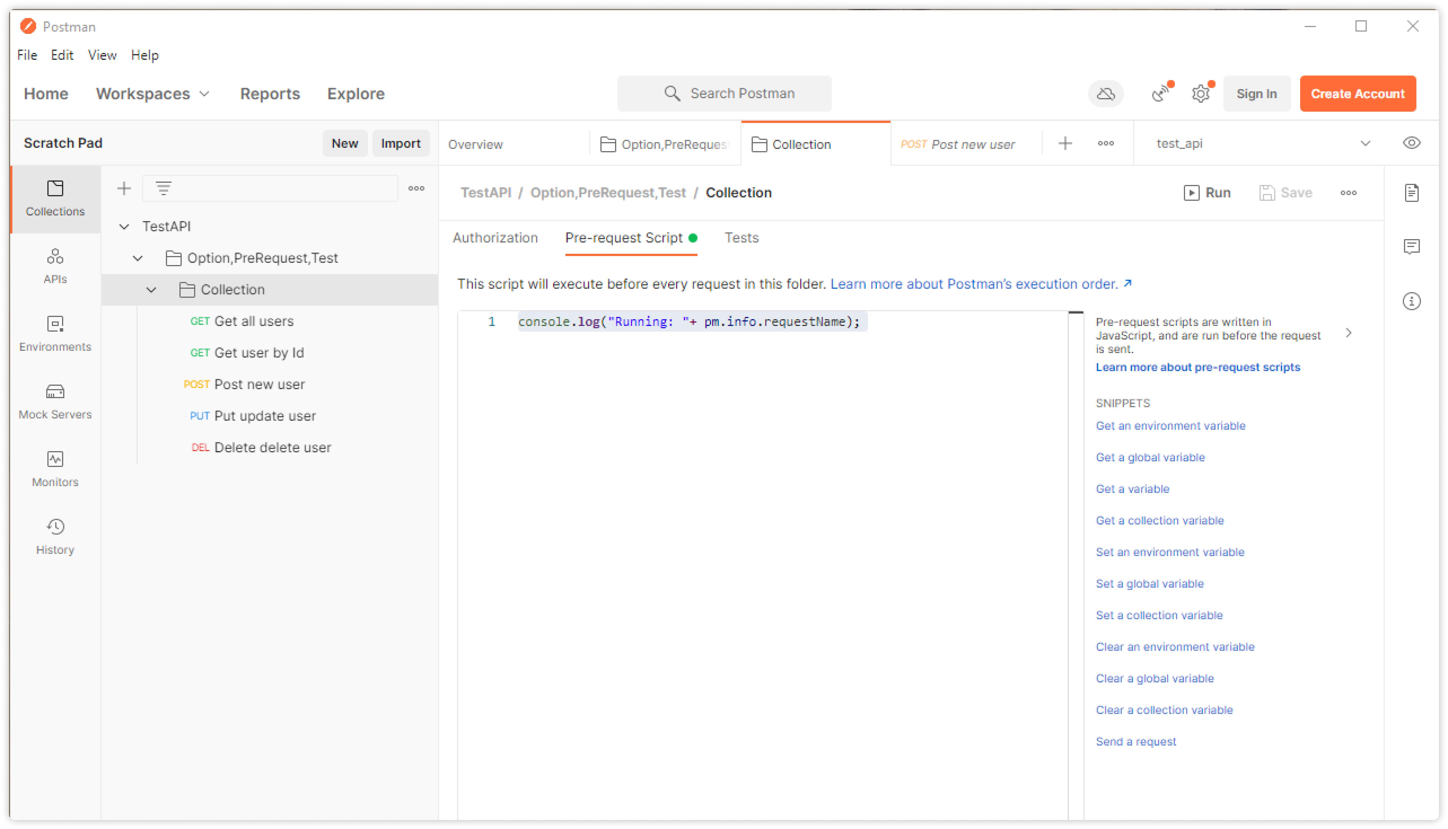
Task: Open the File menu
Action: pos(27,55)
